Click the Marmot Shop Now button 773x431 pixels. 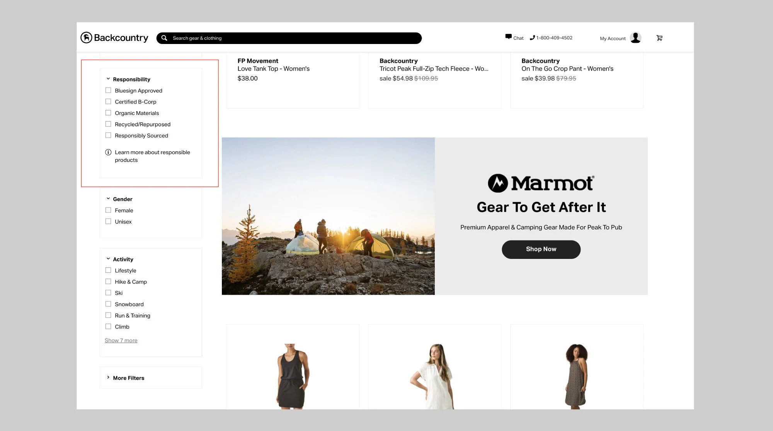[x=541, y=249]
